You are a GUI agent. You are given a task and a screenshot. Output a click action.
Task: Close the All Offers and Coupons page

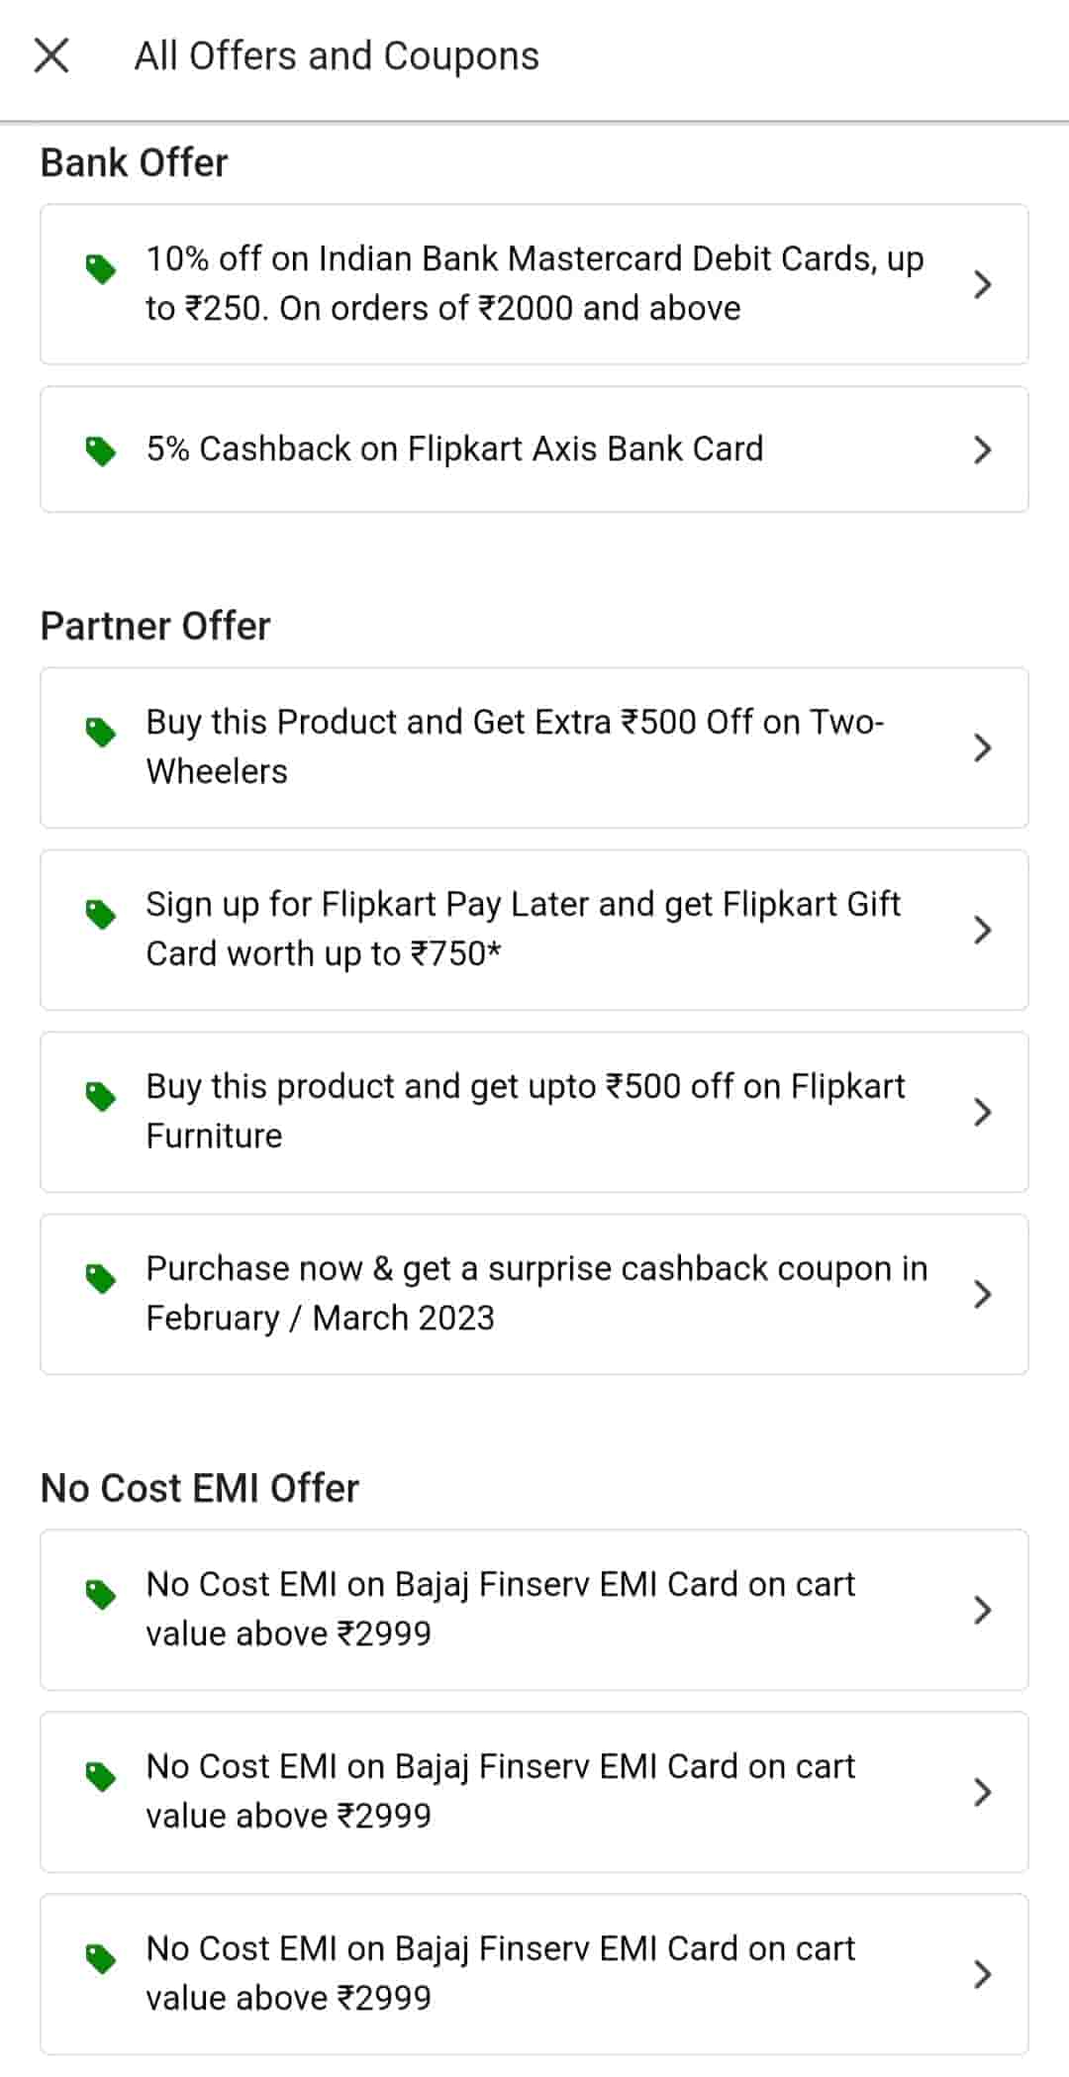click(x=51, y=56)
